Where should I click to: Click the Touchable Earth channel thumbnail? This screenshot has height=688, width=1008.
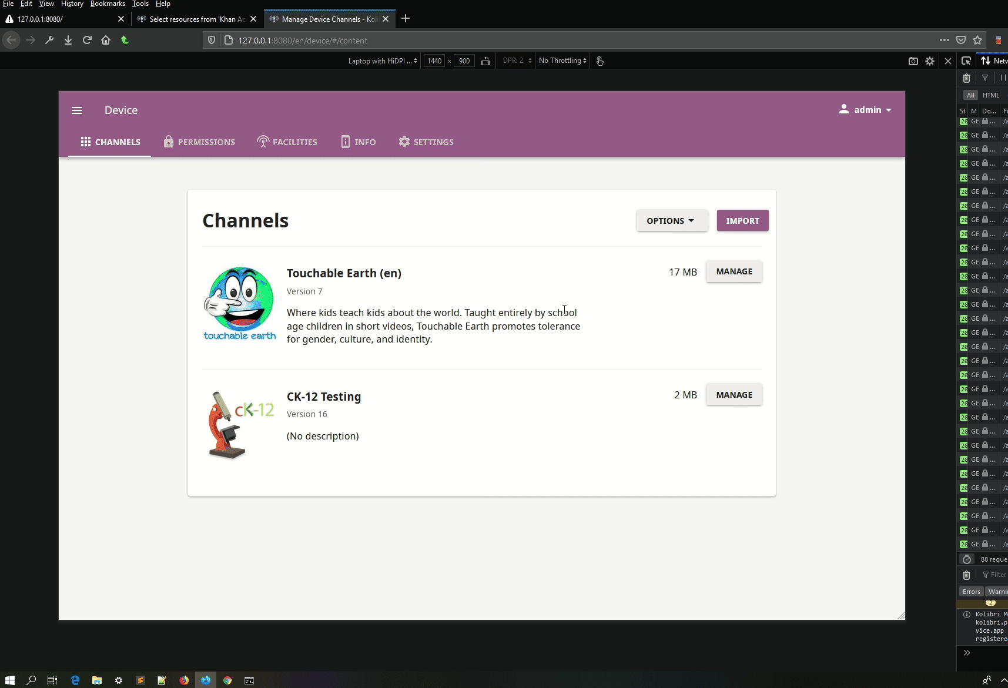tap(239, 303)
